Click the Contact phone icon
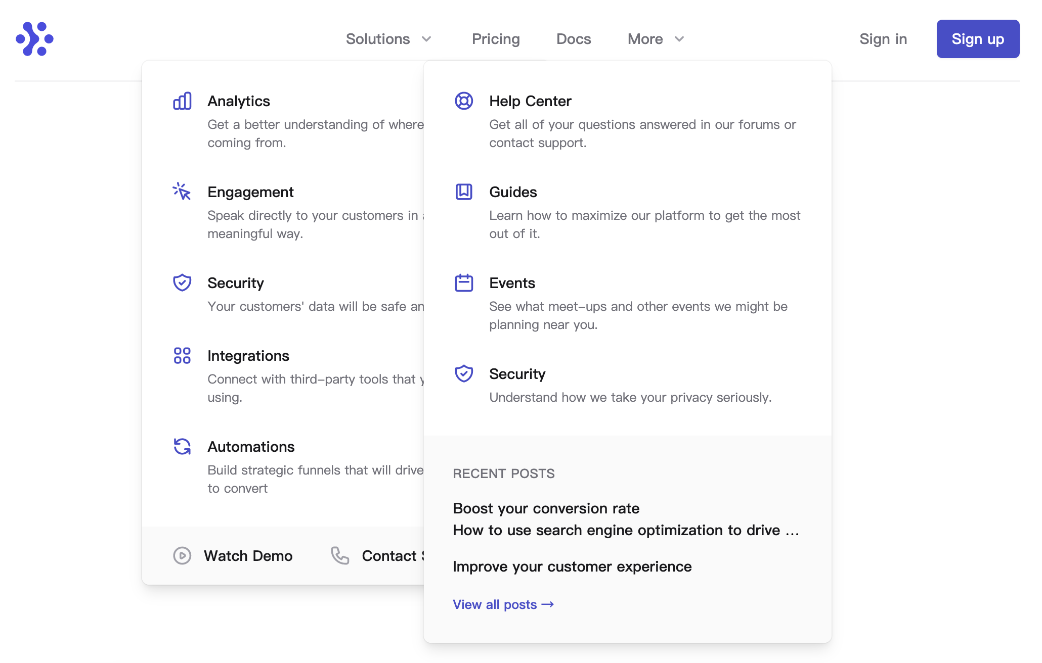This screenshot has height=663, width=1042. pos(340,555)
